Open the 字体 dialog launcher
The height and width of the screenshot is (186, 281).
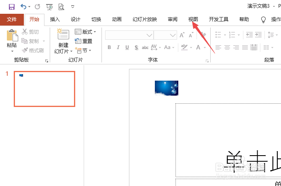click(207, 61)
